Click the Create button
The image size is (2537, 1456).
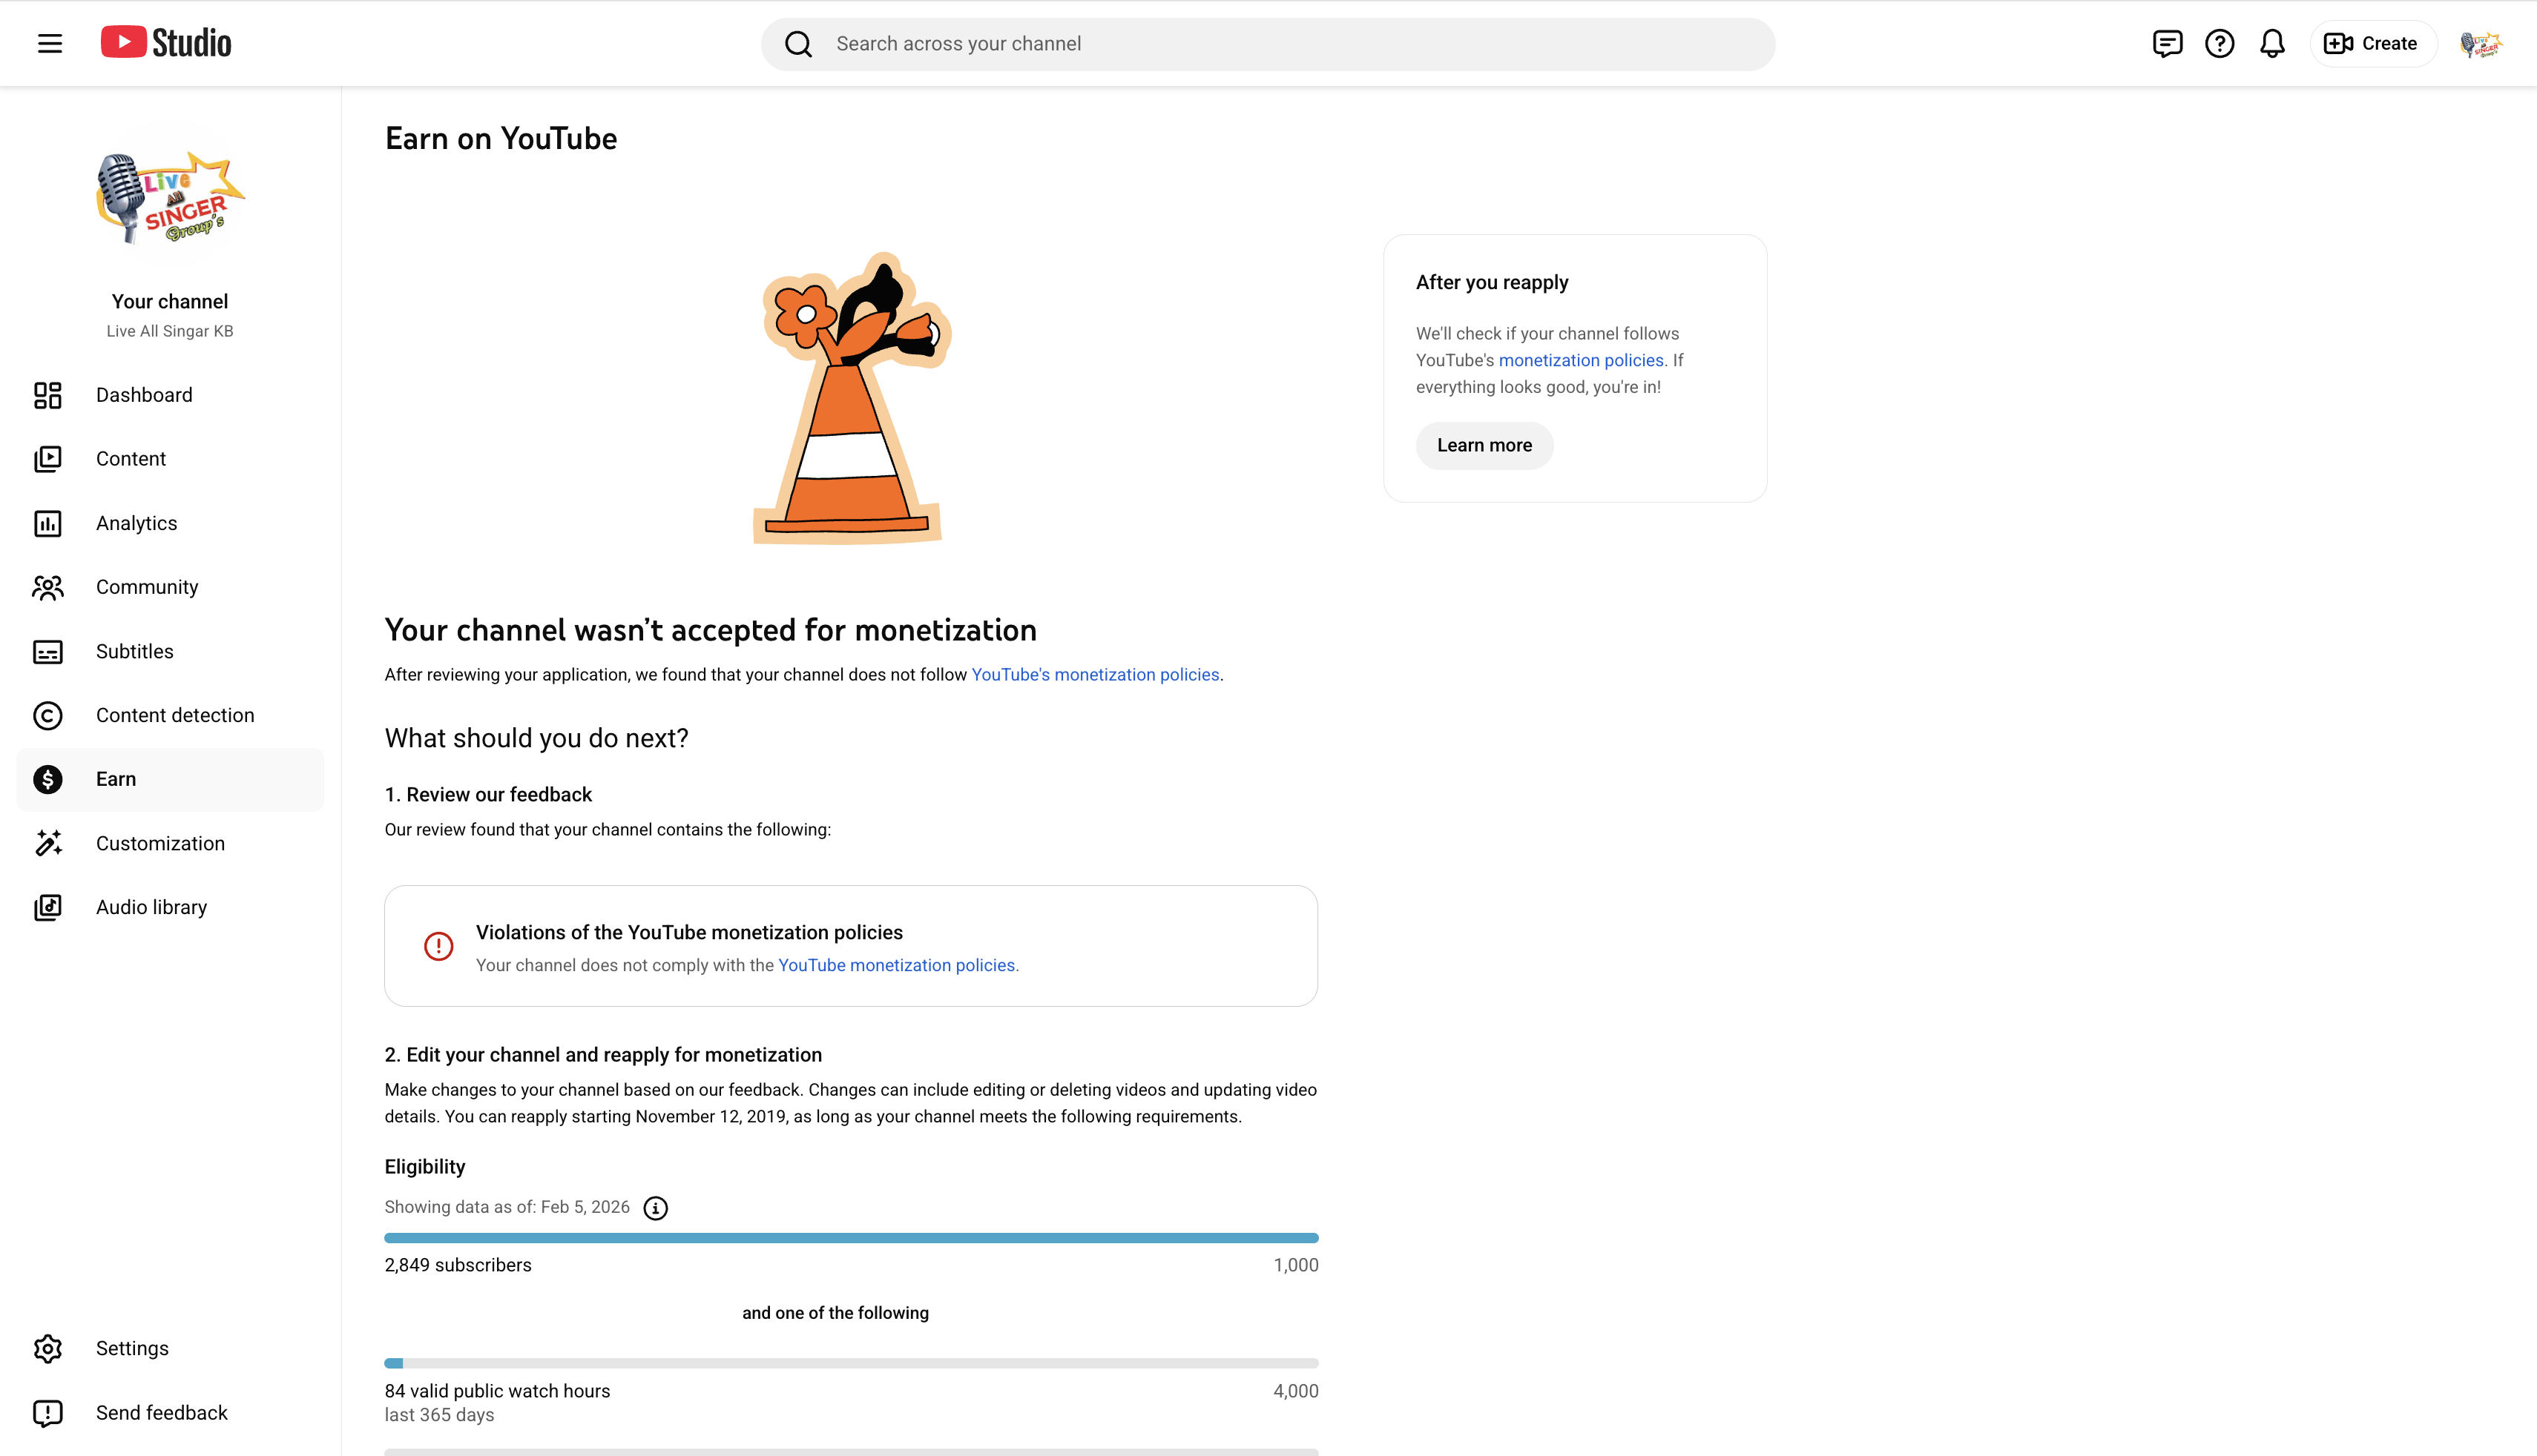click(2371, 43)
